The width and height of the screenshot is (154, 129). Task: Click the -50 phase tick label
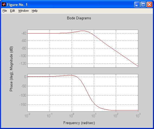coord(24,86)
